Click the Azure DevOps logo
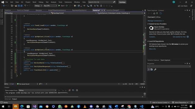 point(151,28)
